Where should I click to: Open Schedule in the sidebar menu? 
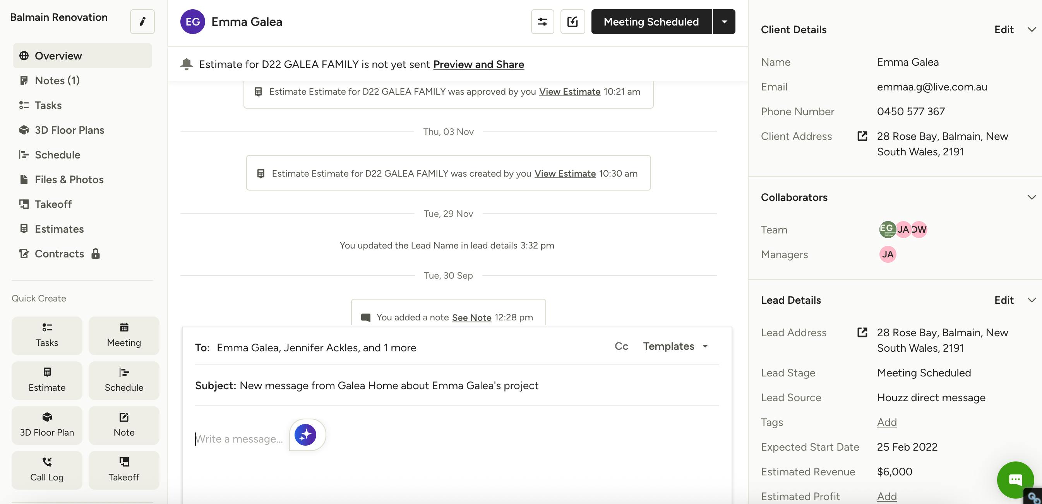82,155
